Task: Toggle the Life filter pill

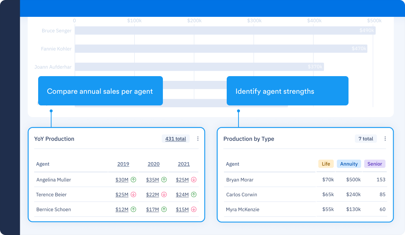Action: point(326,164)
